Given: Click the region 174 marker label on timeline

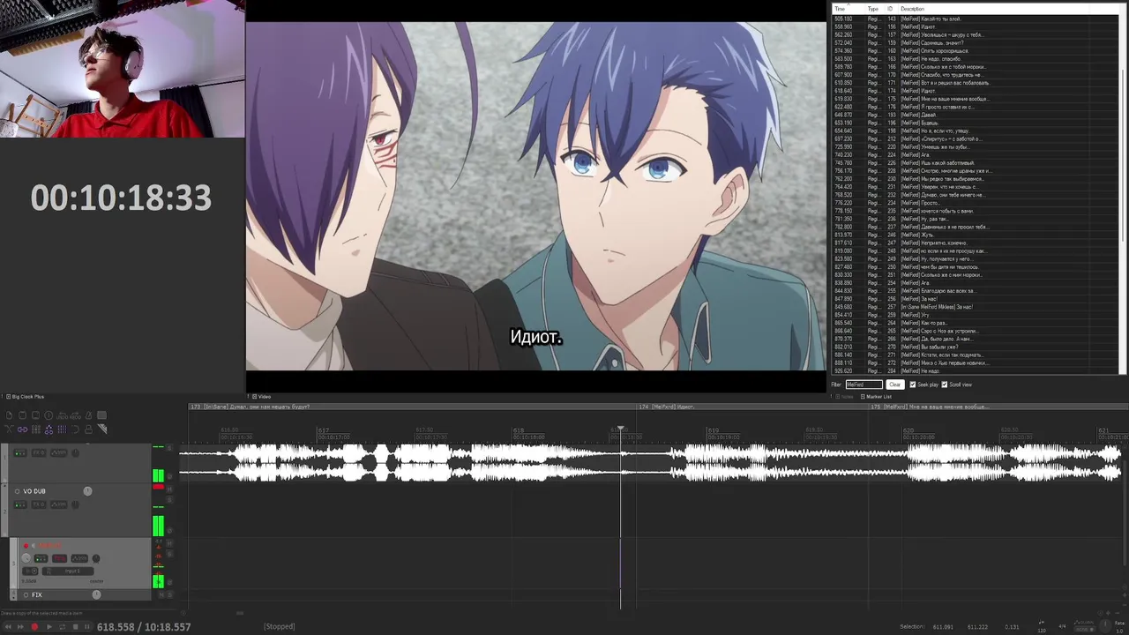Looking at the screenshot, I should tap(666, 407).
